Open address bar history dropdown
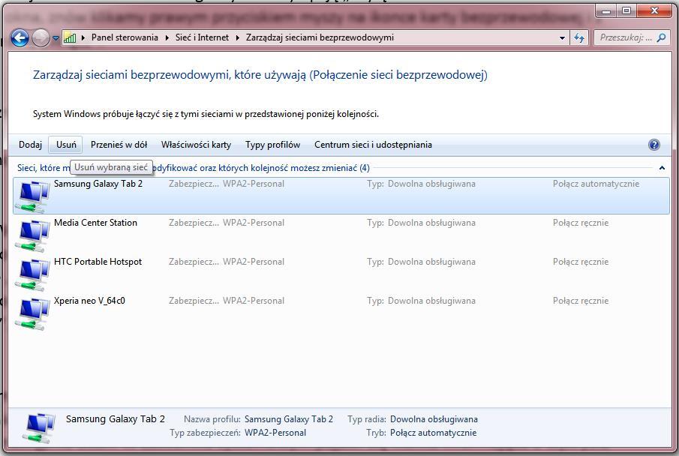679x456 pixels. (x=562, y=37)
